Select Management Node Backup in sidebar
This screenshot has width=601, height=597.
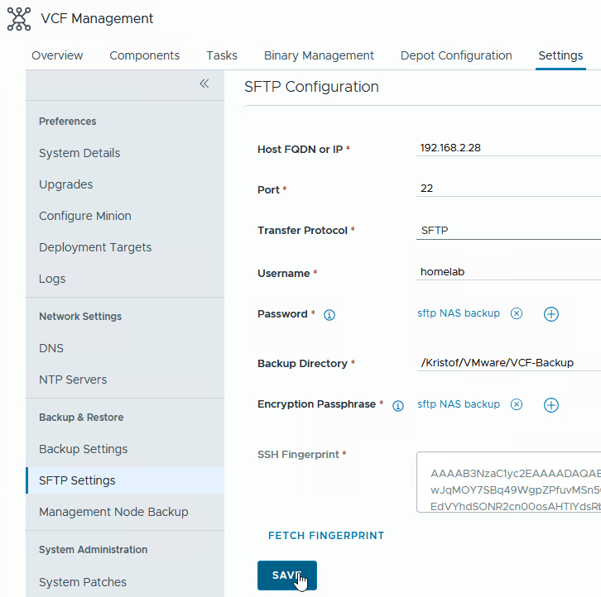[x=113, y=512]
